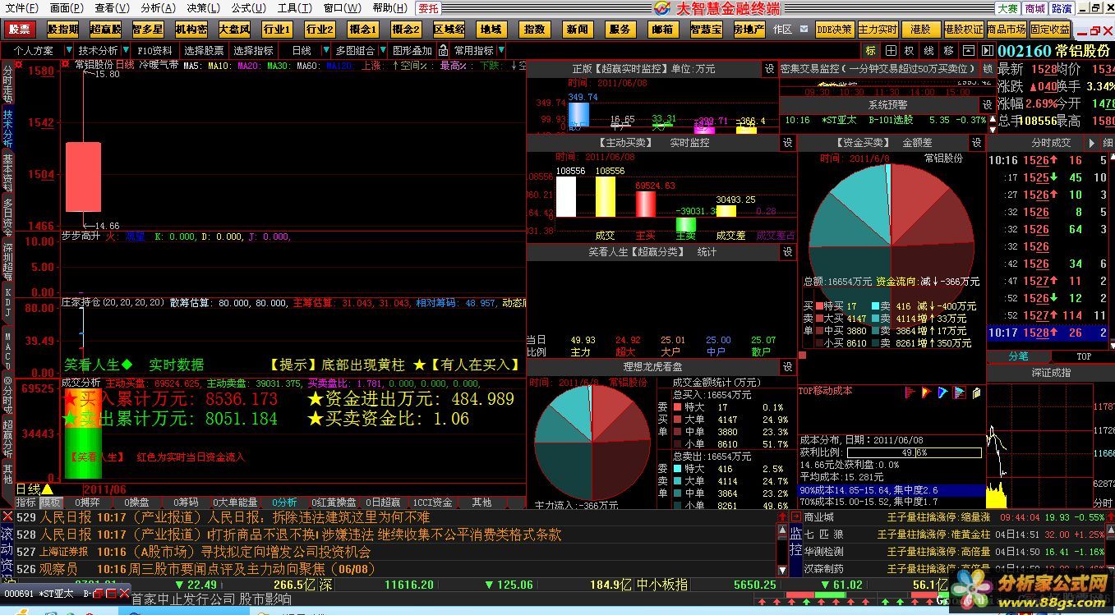
Task: Click the 细 detail button beside 分时成交
Action: click(1108, 143)
